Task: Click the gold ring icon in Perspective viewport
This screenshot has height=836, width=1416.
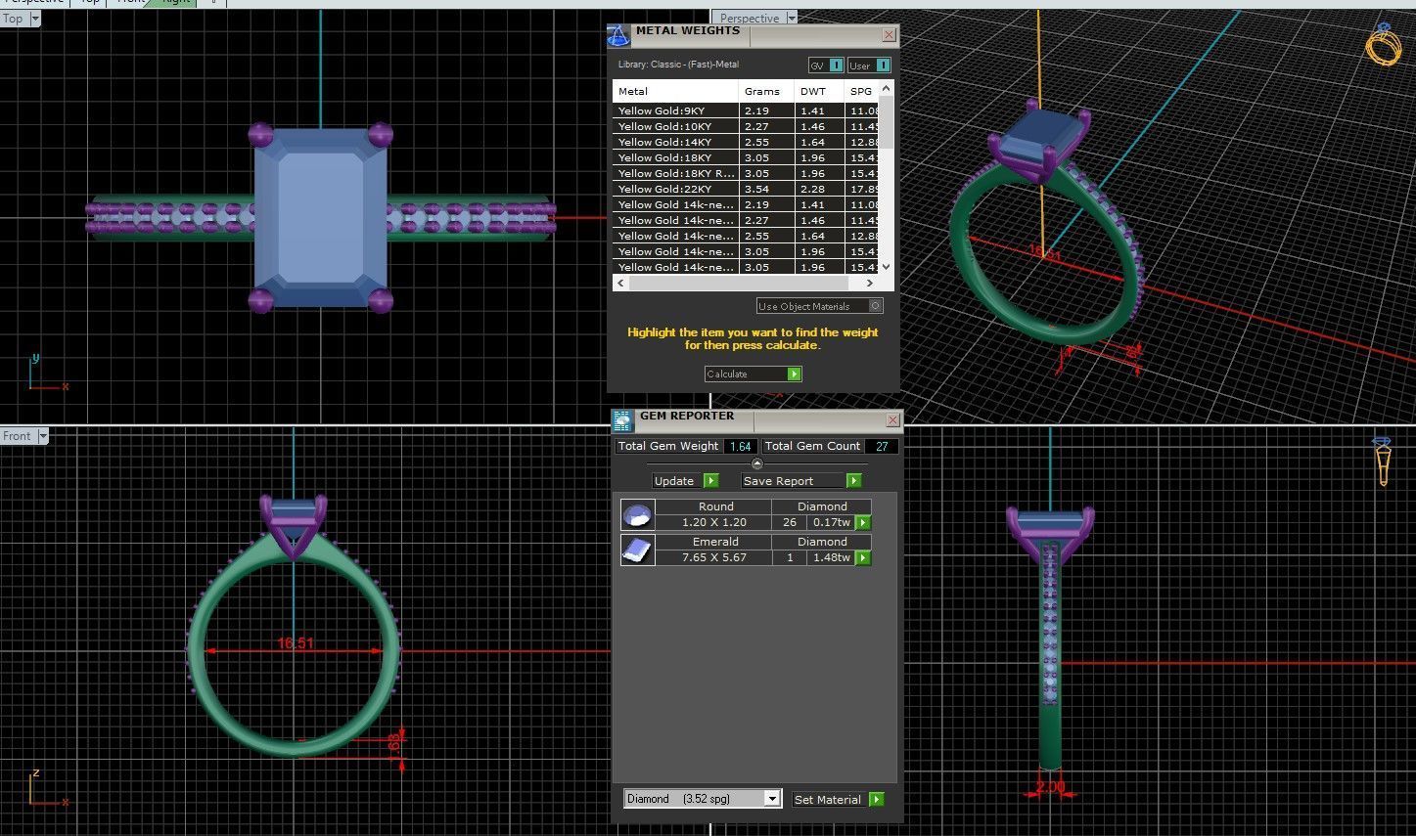Action: [1384, 43]
